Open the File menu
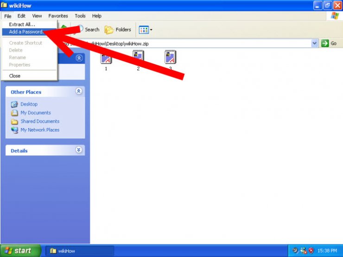Viewport: 343px width, 257px height. 8,16
